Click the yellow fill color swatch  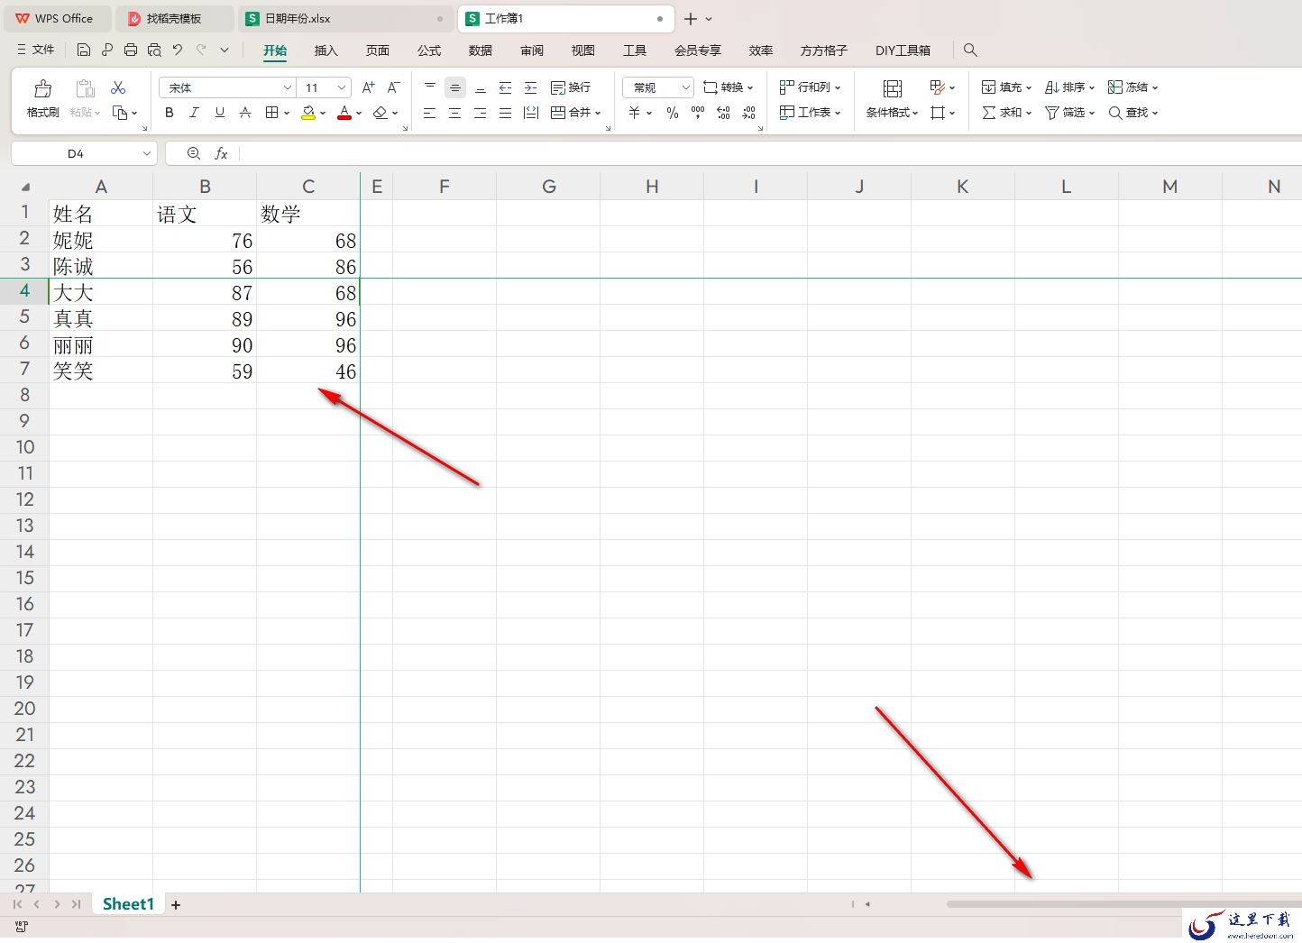coord(308,113)
